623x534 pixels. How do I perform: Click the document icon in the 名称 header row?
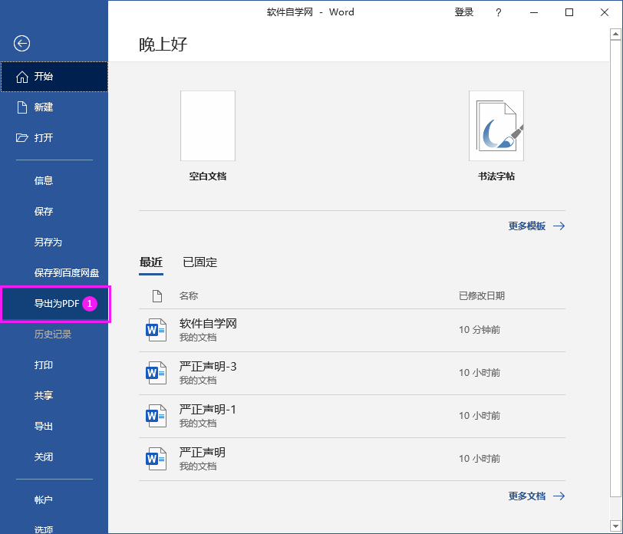coord(157,295)
